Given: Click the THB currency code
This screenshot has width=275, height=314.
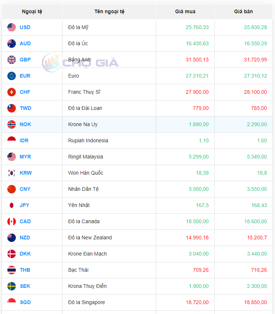Looking at the screenshot, I should point(25,270).
